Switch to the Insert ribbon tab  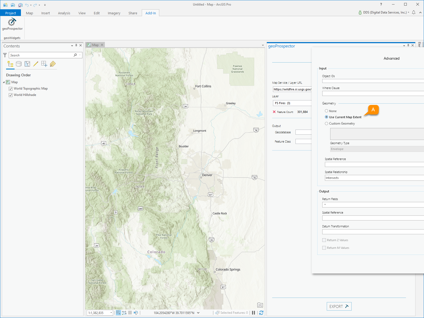pos(46,13)
